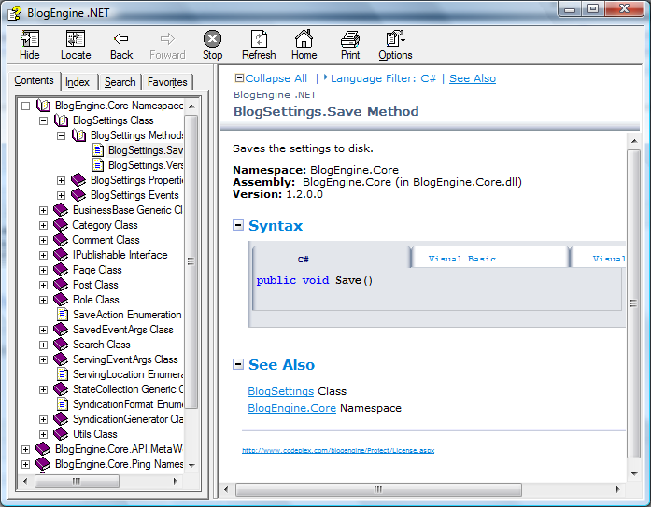651x507 pixels.
Task: Click the content pane horizontal scrollbar thumb
Action: pos(378,489)
